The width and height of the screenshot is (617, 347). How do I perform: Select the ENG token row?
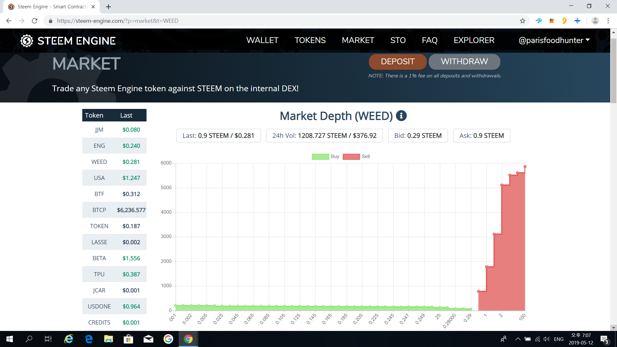pyautogui.click(x=114, y=146)
